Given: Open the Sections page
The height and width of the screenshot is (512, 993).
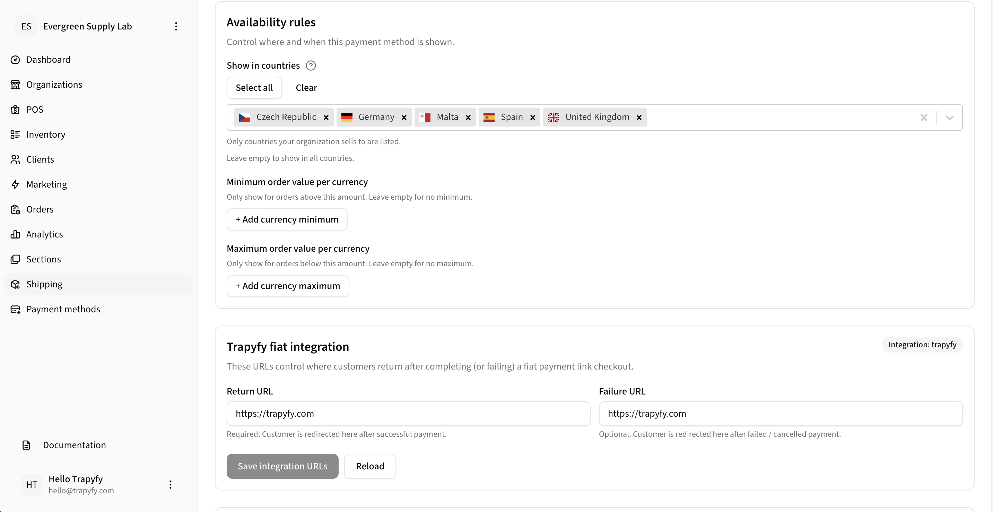Looking at the screenshot, I should pos(98,259).
